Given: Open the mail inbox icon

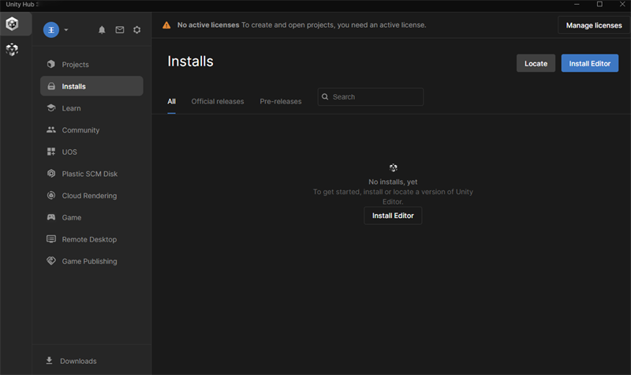Looking at the screenshot, I should [x=120, y=30].
